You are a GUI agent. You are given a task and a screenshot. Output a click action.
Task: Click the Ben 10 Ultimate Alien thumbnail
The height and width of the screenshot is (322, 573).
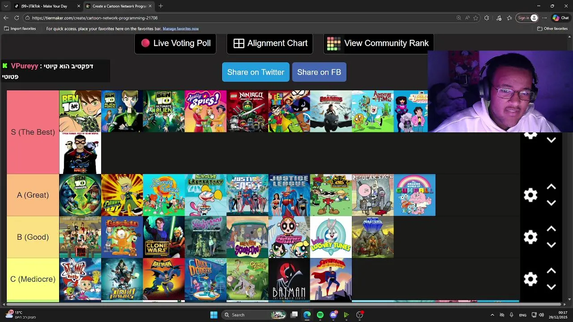point(164,111)
